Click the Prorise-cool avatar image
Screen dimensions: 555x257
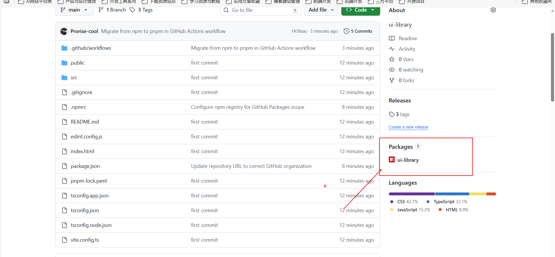[x=64, y=31]
